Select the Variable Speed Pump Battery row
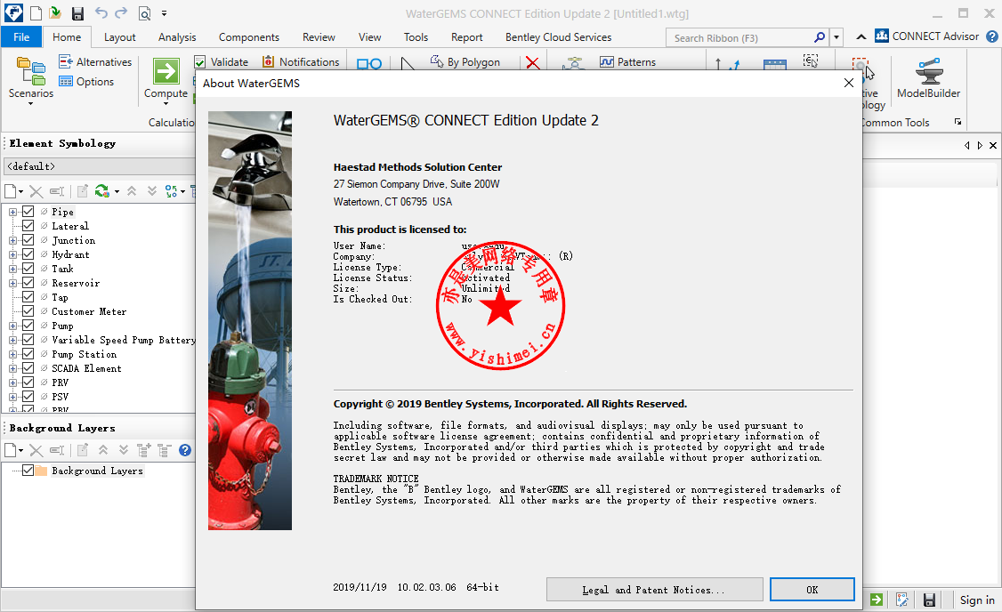The width and height of the screenshot is (1002, 612). click(124, 340)
